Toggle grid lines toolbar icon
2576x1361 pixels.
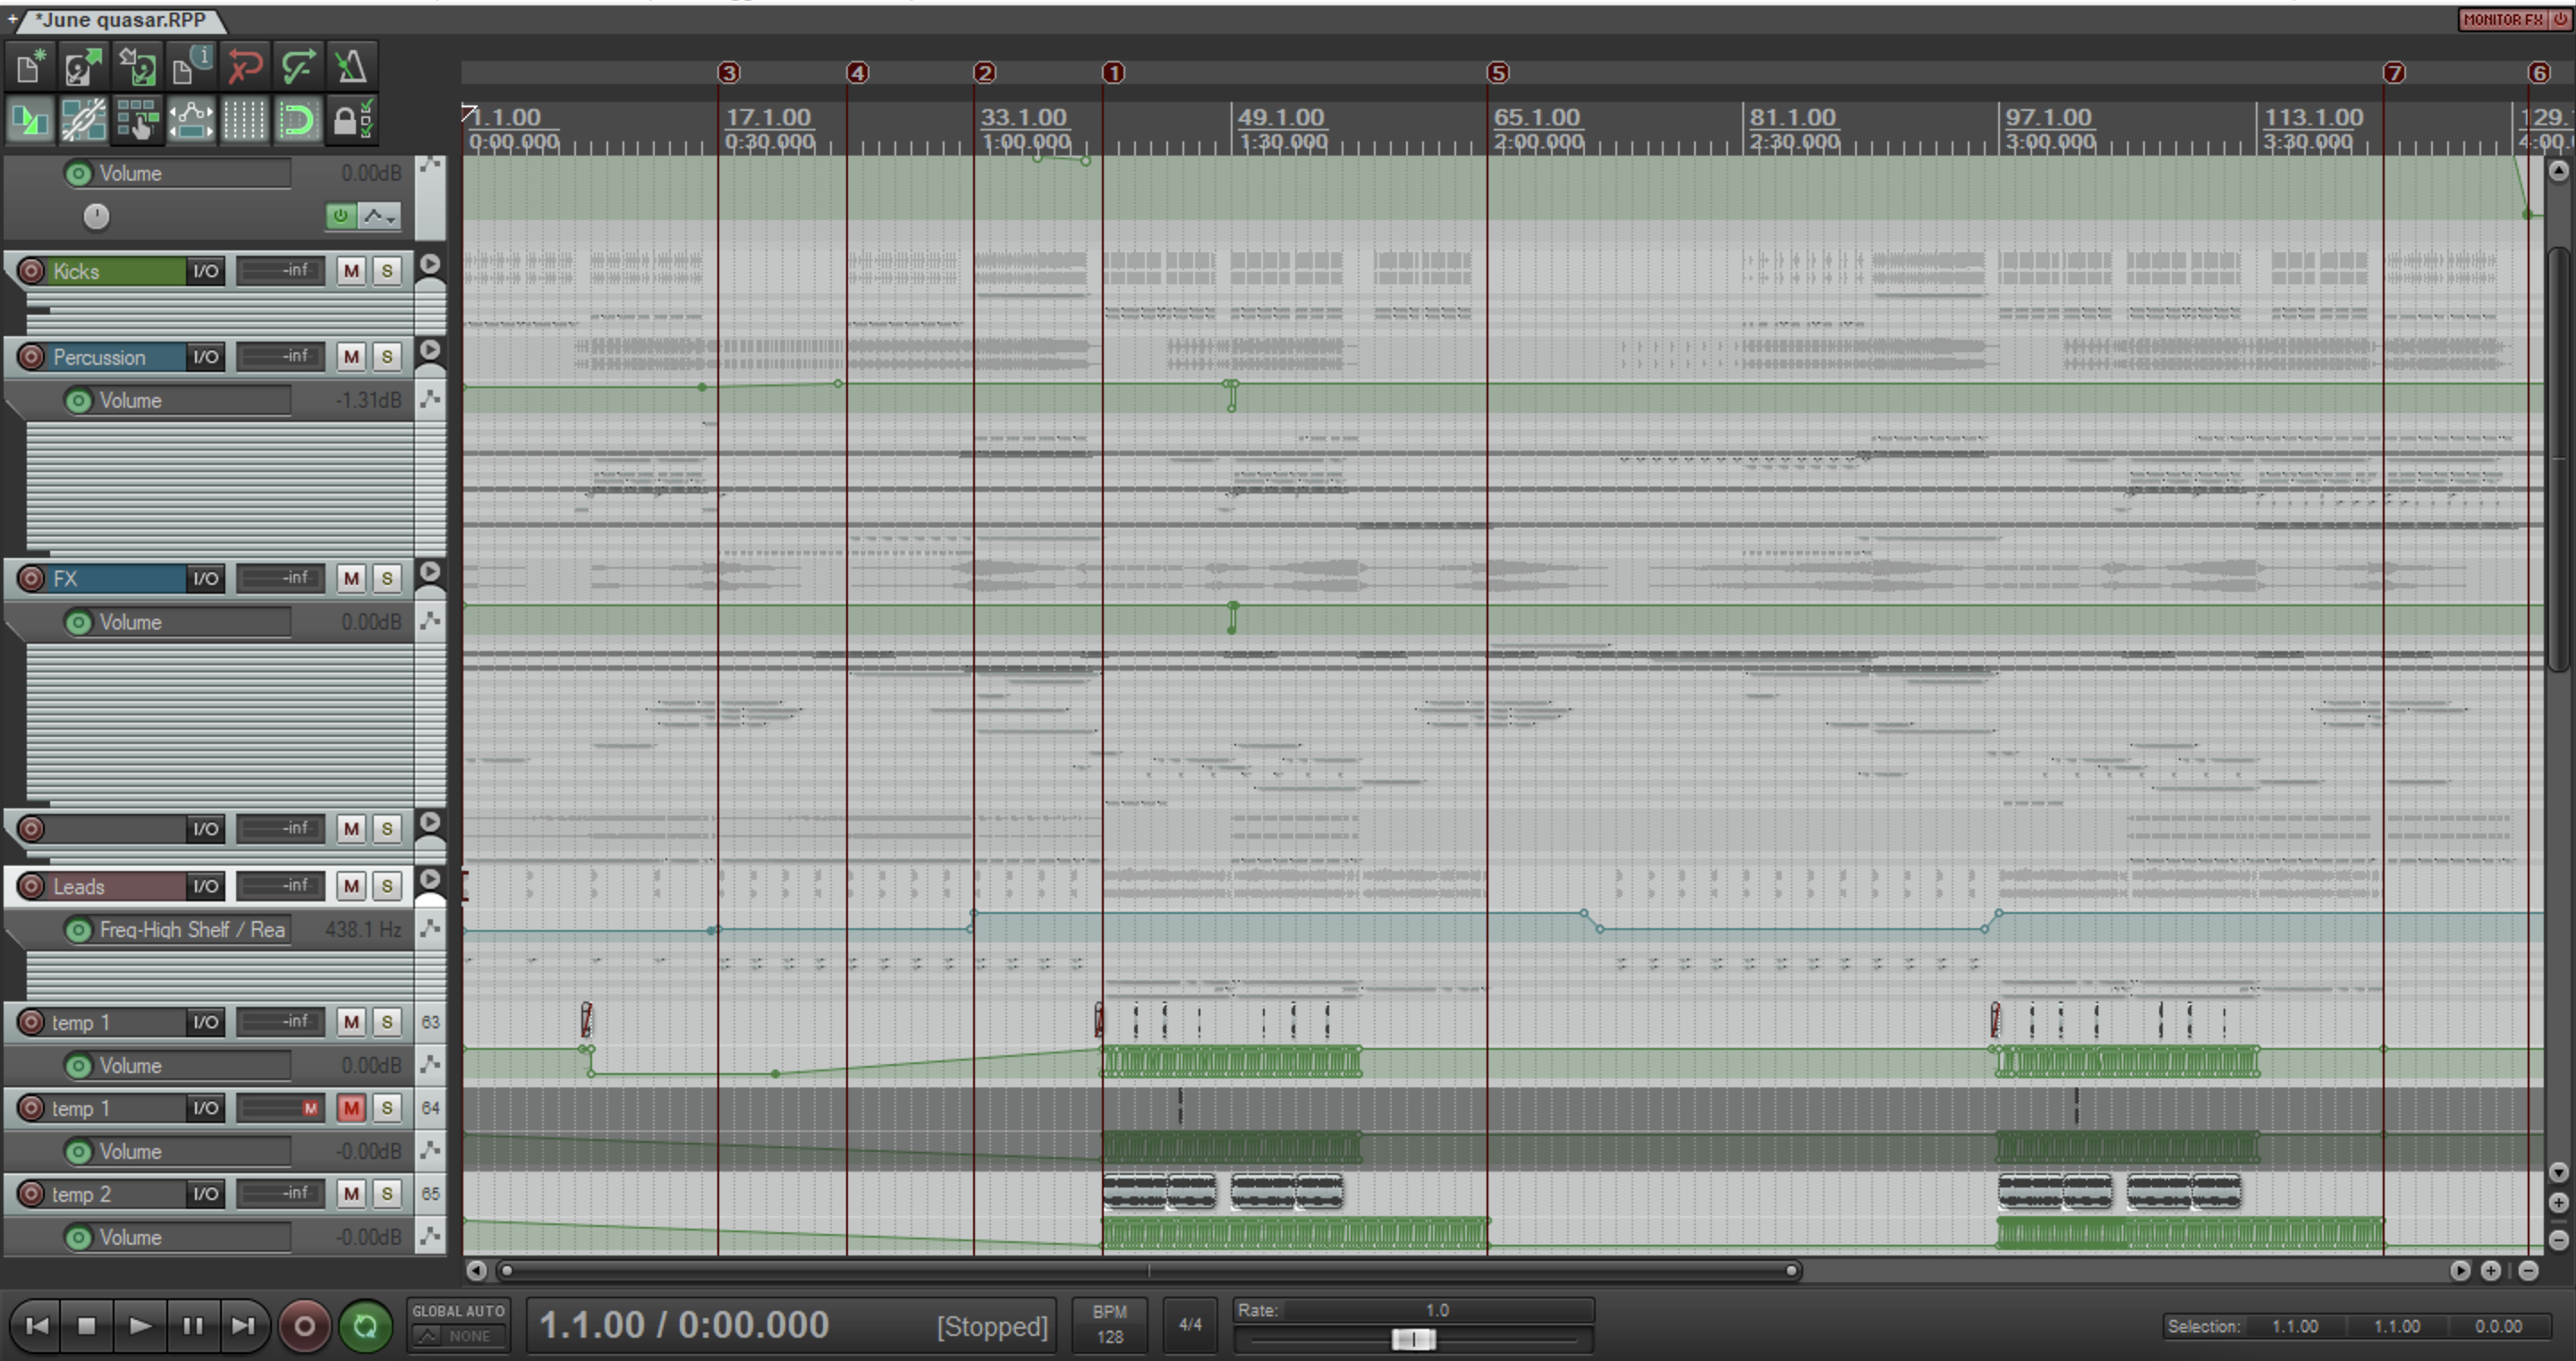click(244, 121)
